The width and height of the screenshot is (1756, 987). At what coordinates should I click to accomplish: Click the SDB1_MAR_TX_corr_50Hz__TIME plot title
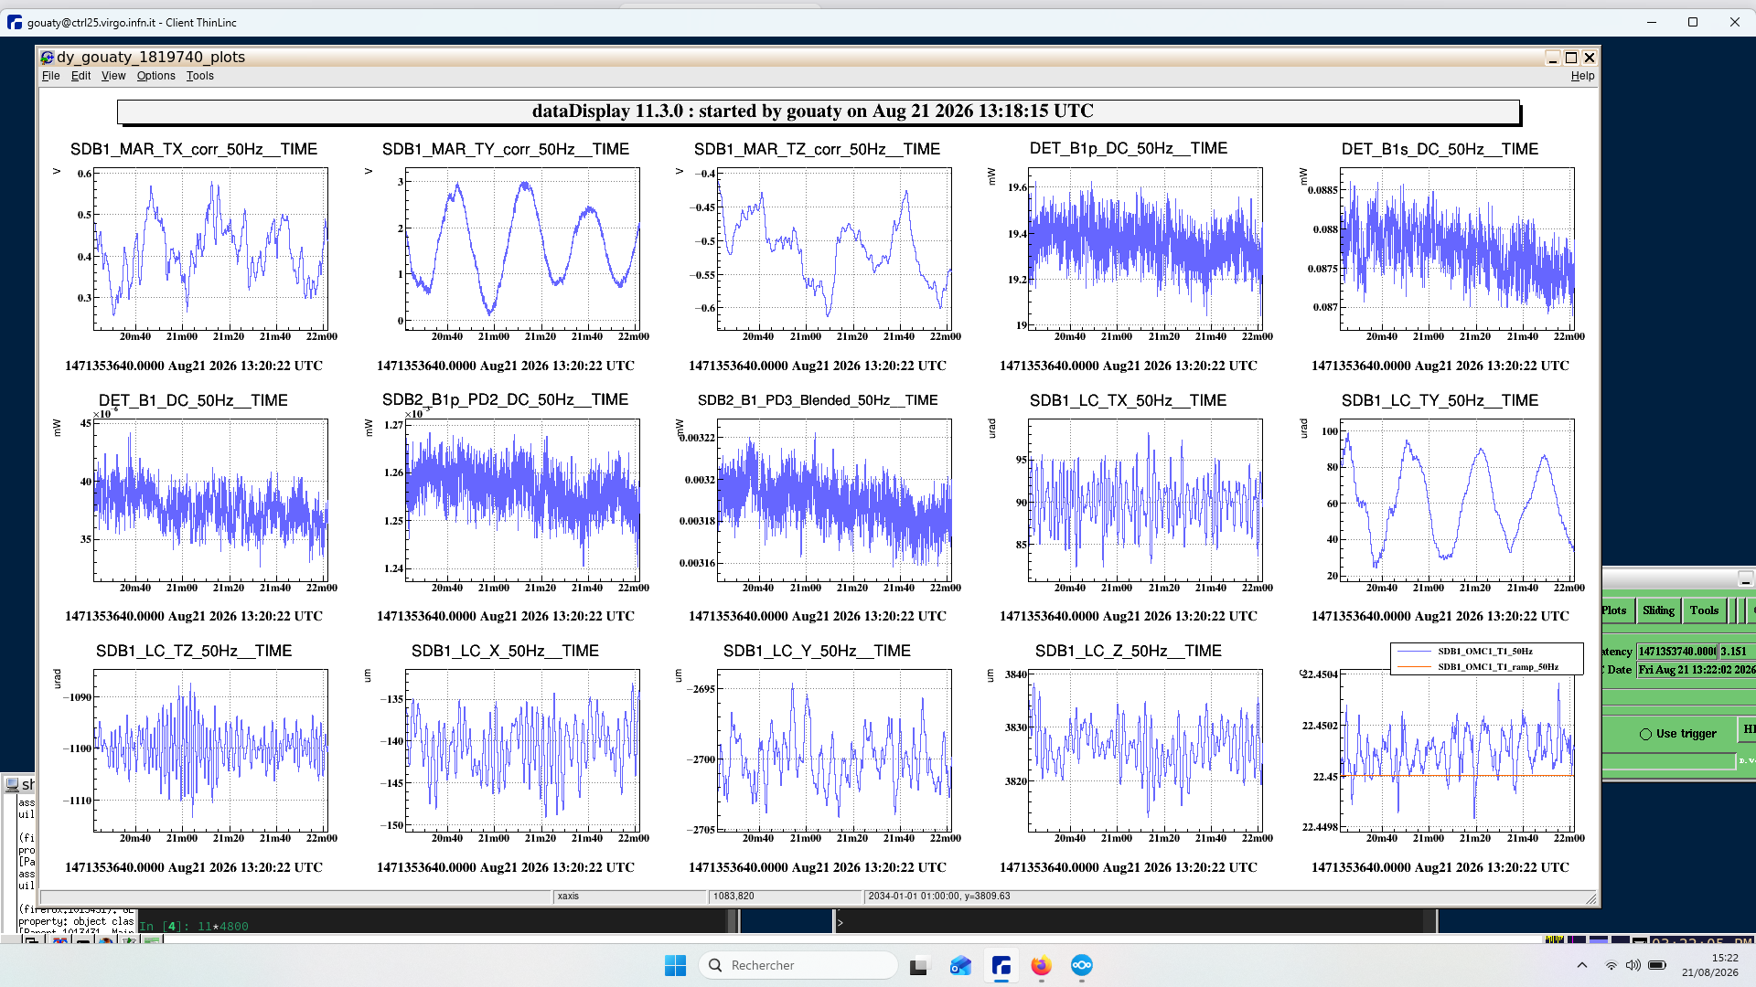[194, 149]
